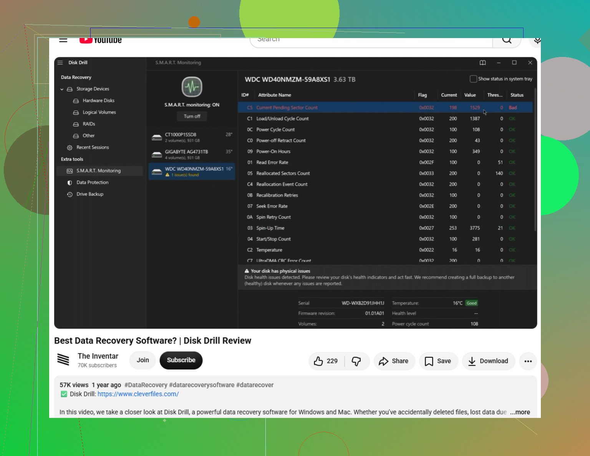Viewport: 590px width, 456px height.
Task: Select Reallocated Sectors Count row
Action: (385, 173)
